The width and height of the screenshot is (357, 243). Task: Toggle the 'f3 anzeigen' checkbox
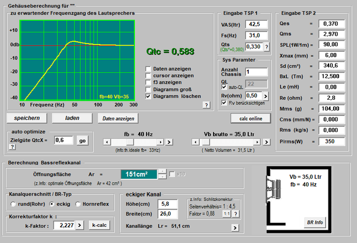(x=148, y=82)
